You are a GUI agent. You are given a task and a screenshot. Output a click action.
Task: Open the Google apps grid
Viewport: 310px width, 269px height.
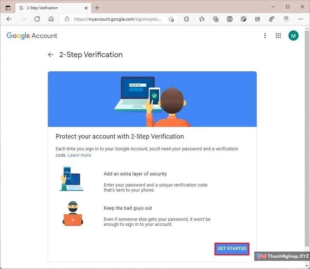tap(278, 36)
